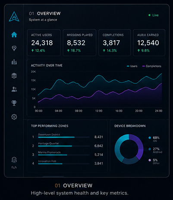Viewport: 173px width, 200px height.
Task: Click the 27% Android legend dot
Action: coord(150,149)
